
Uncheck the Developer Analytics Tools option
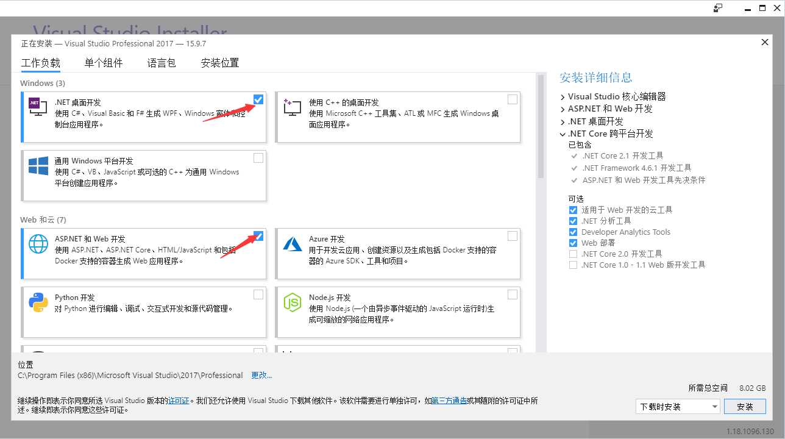click(x=573, y=232)
